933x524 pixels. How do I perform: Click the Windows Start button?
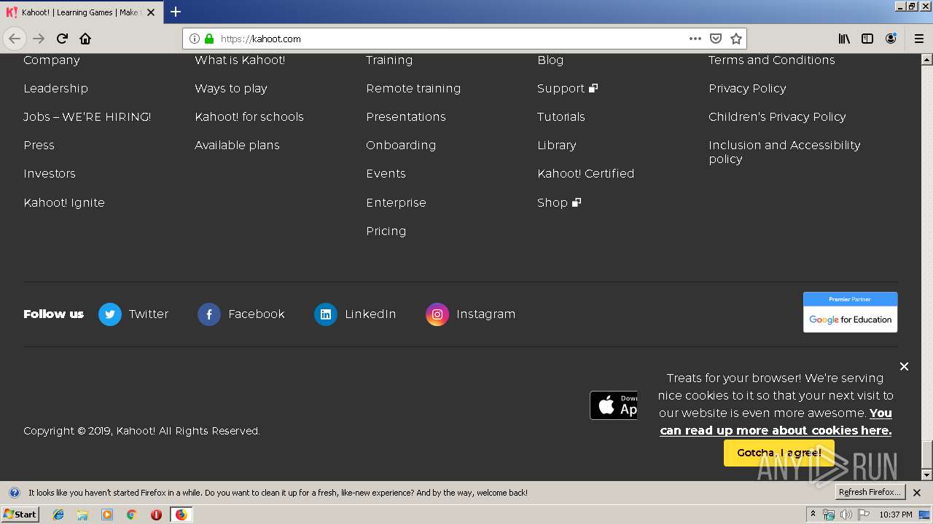point(20,515)
